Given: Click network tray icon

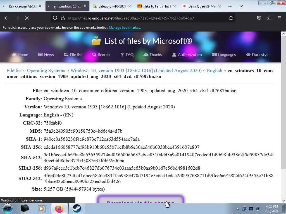Looking at the screenshot, I should 251,209.
